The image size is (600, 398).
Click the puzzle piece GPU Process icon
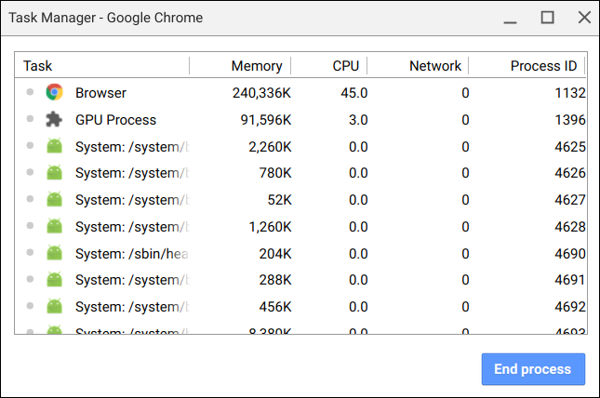54,120
